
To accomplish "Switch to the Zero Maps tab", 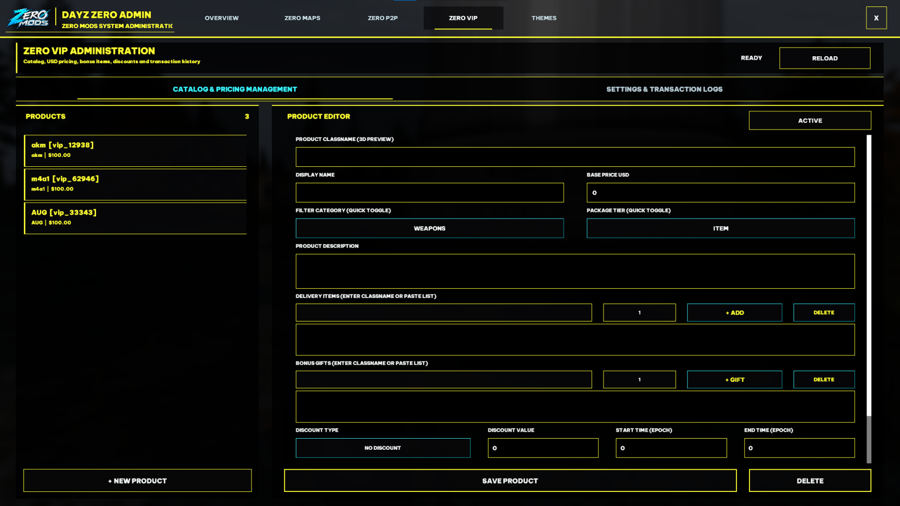I will tap(302, 18).
